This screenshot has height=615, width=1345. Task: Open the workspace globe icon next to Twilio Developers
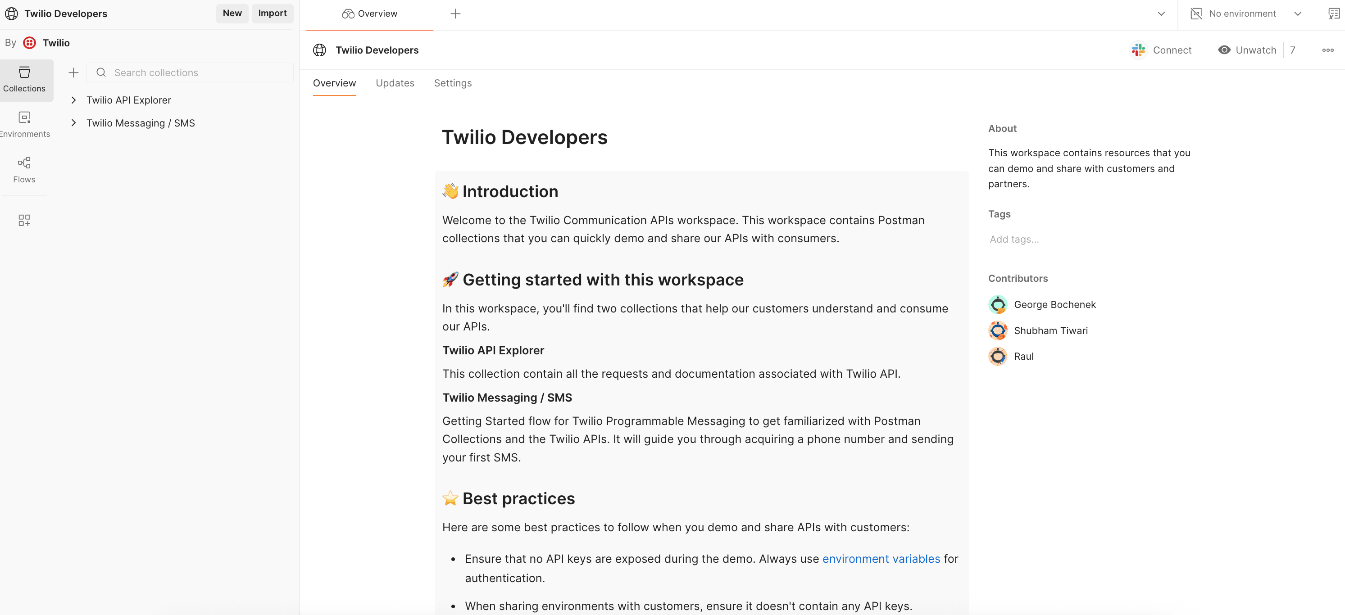319,50
